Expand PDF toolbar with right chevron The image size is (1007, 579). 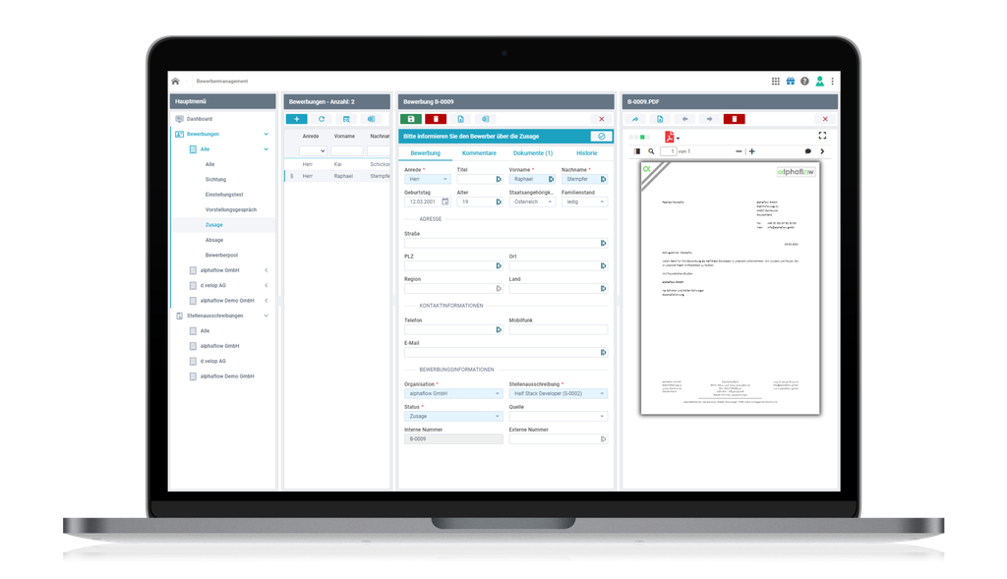[x=822, y=151]
